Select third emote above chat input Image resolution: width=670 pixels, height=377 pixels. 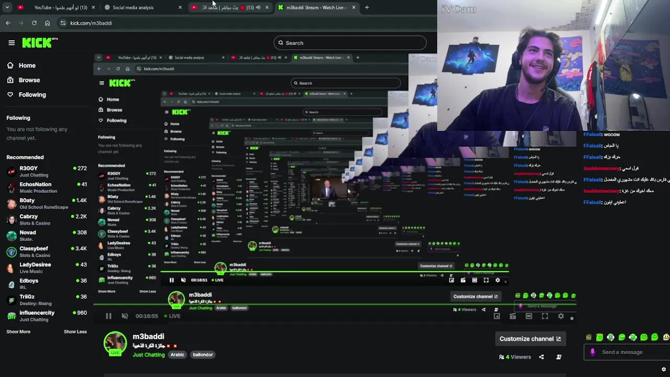[x=610, y=337]
